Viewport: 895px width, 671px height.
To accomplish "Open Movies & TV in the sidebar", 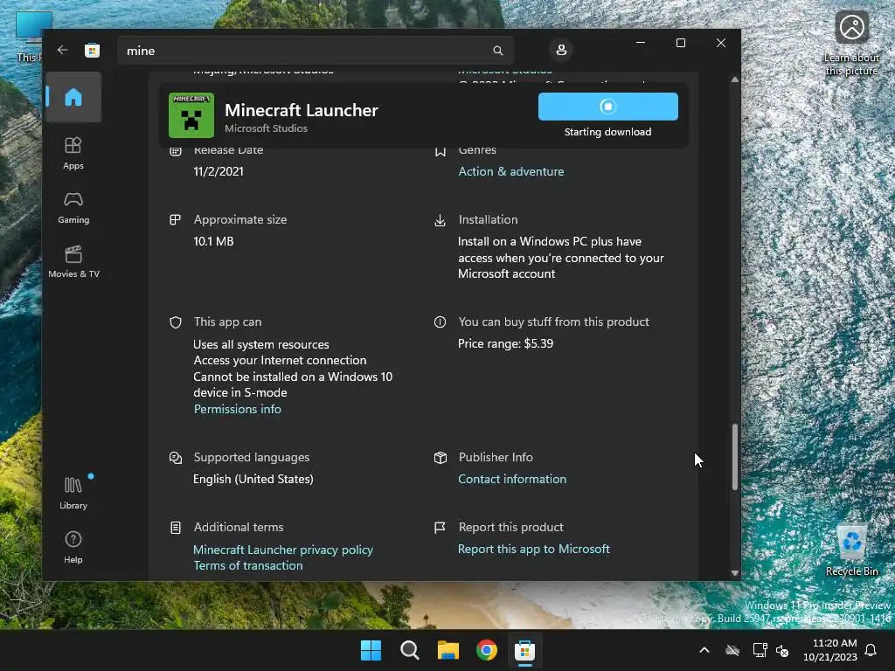I will pyautogui.click(x=73, y=262).
